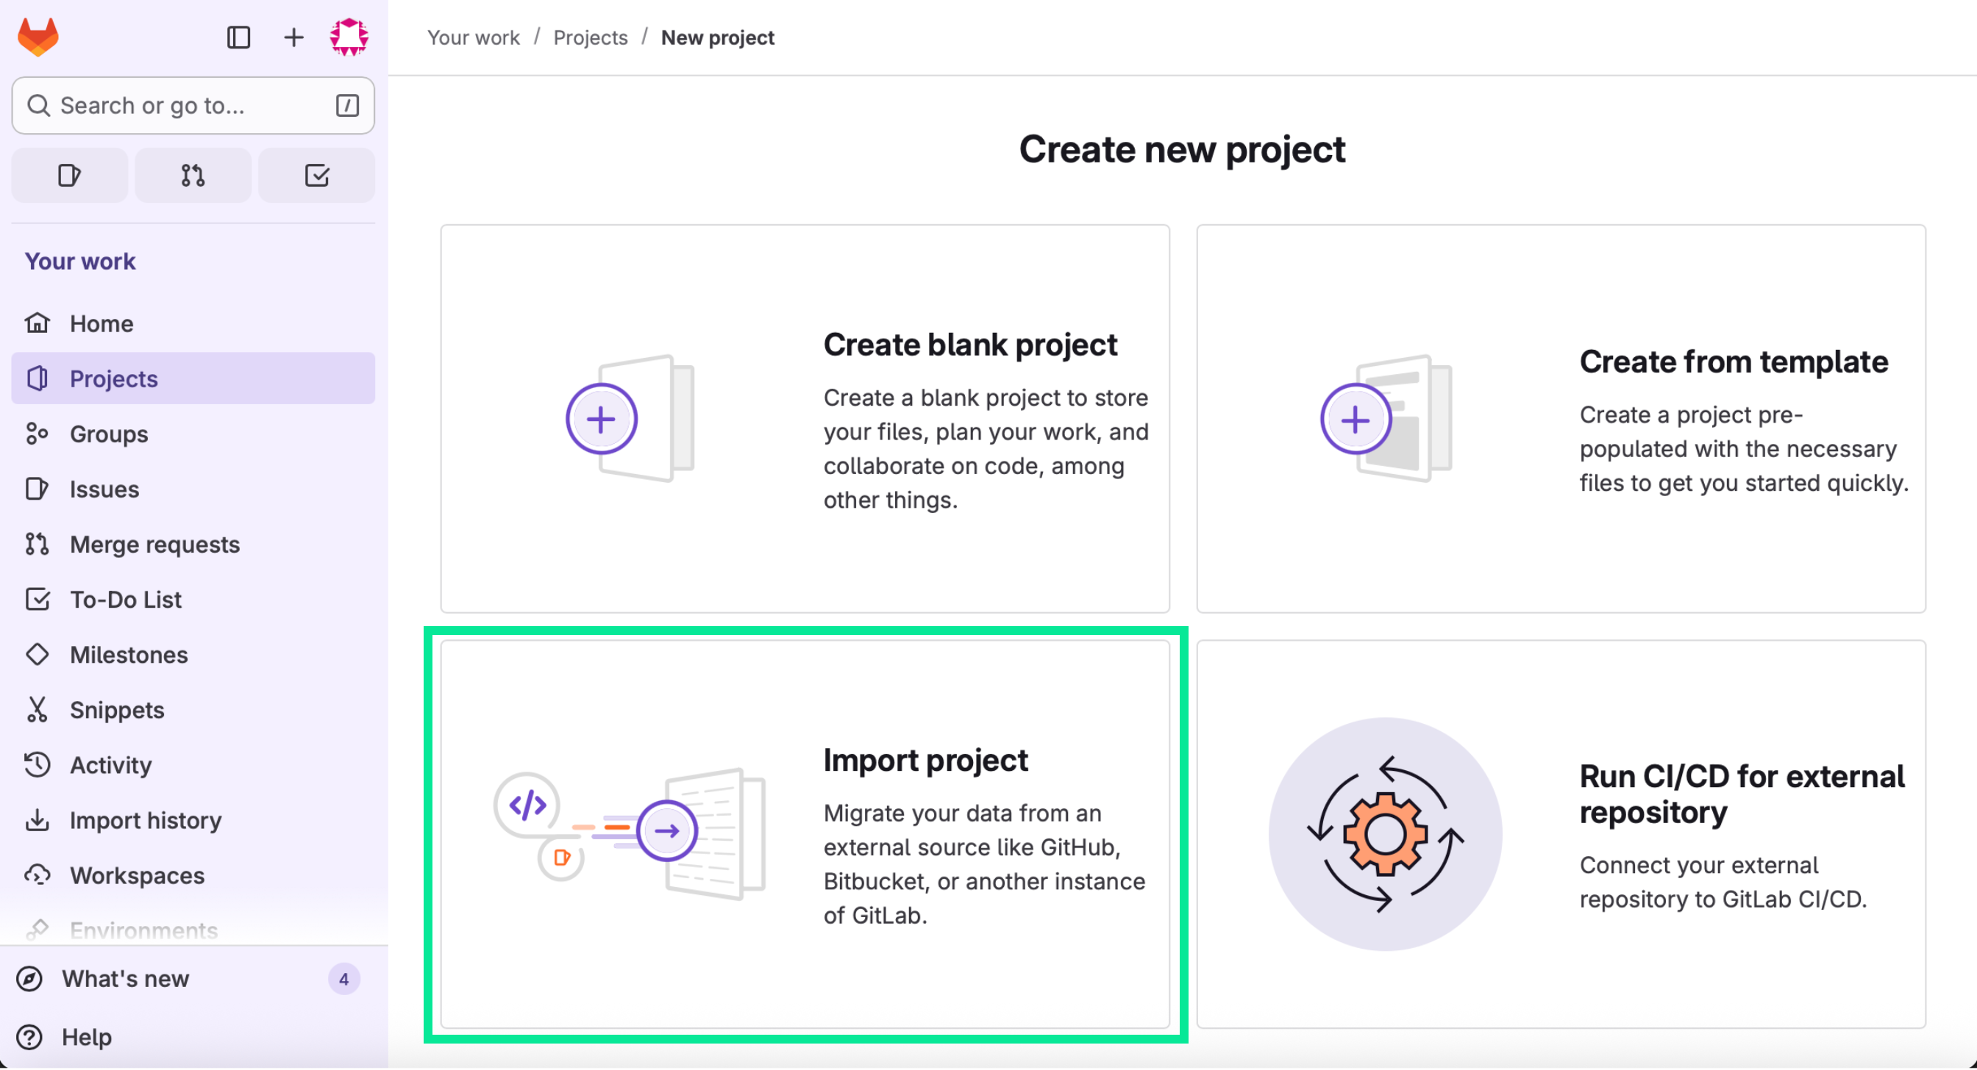Open Workspaces in sidebar
Image resolution: width=1977 pixels, height=1070 pixels.
[x=137, y=875]
